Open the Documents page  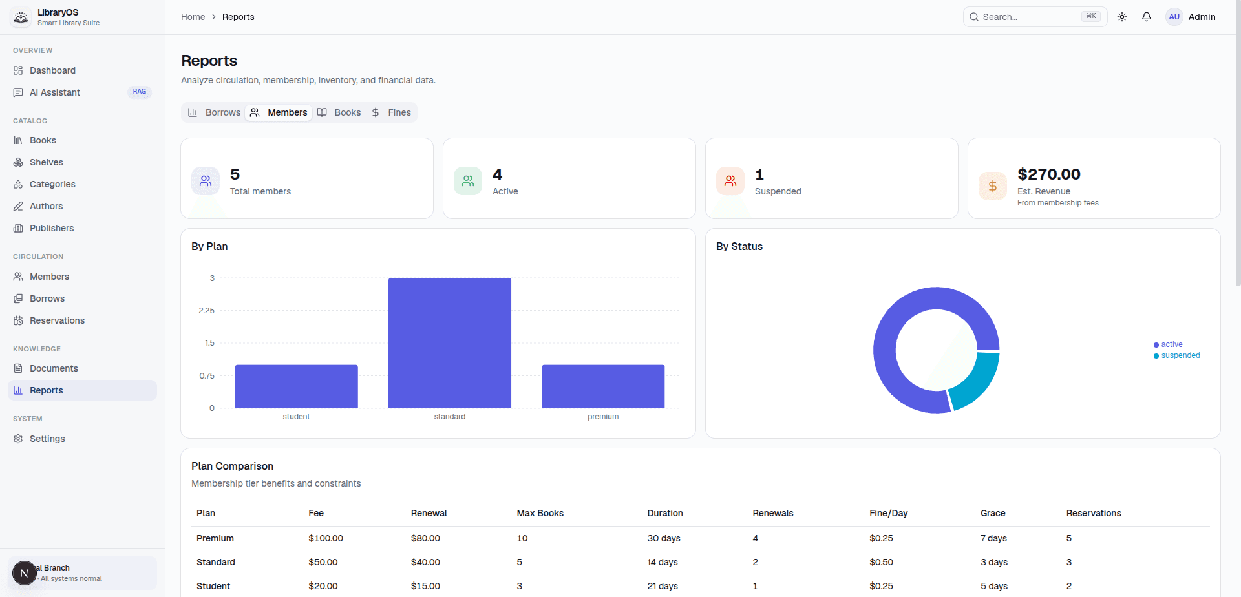(x=82, y=368)
